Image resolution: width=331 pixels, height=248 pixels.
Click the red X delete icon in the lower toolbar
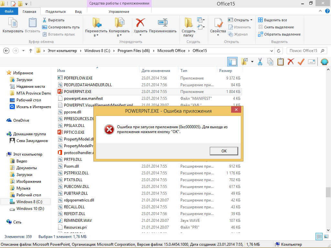[291, 62]
